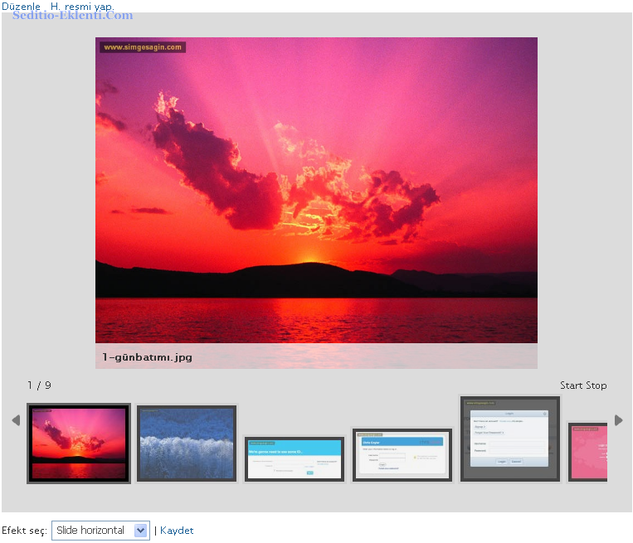Click the 1 / 9 image counter
The image size is (633, 543).
[39, 385]
